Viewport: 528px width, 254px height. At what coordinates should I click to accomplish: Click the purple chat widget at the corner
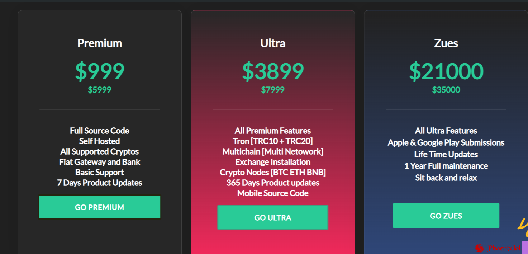tap(525, 248)
